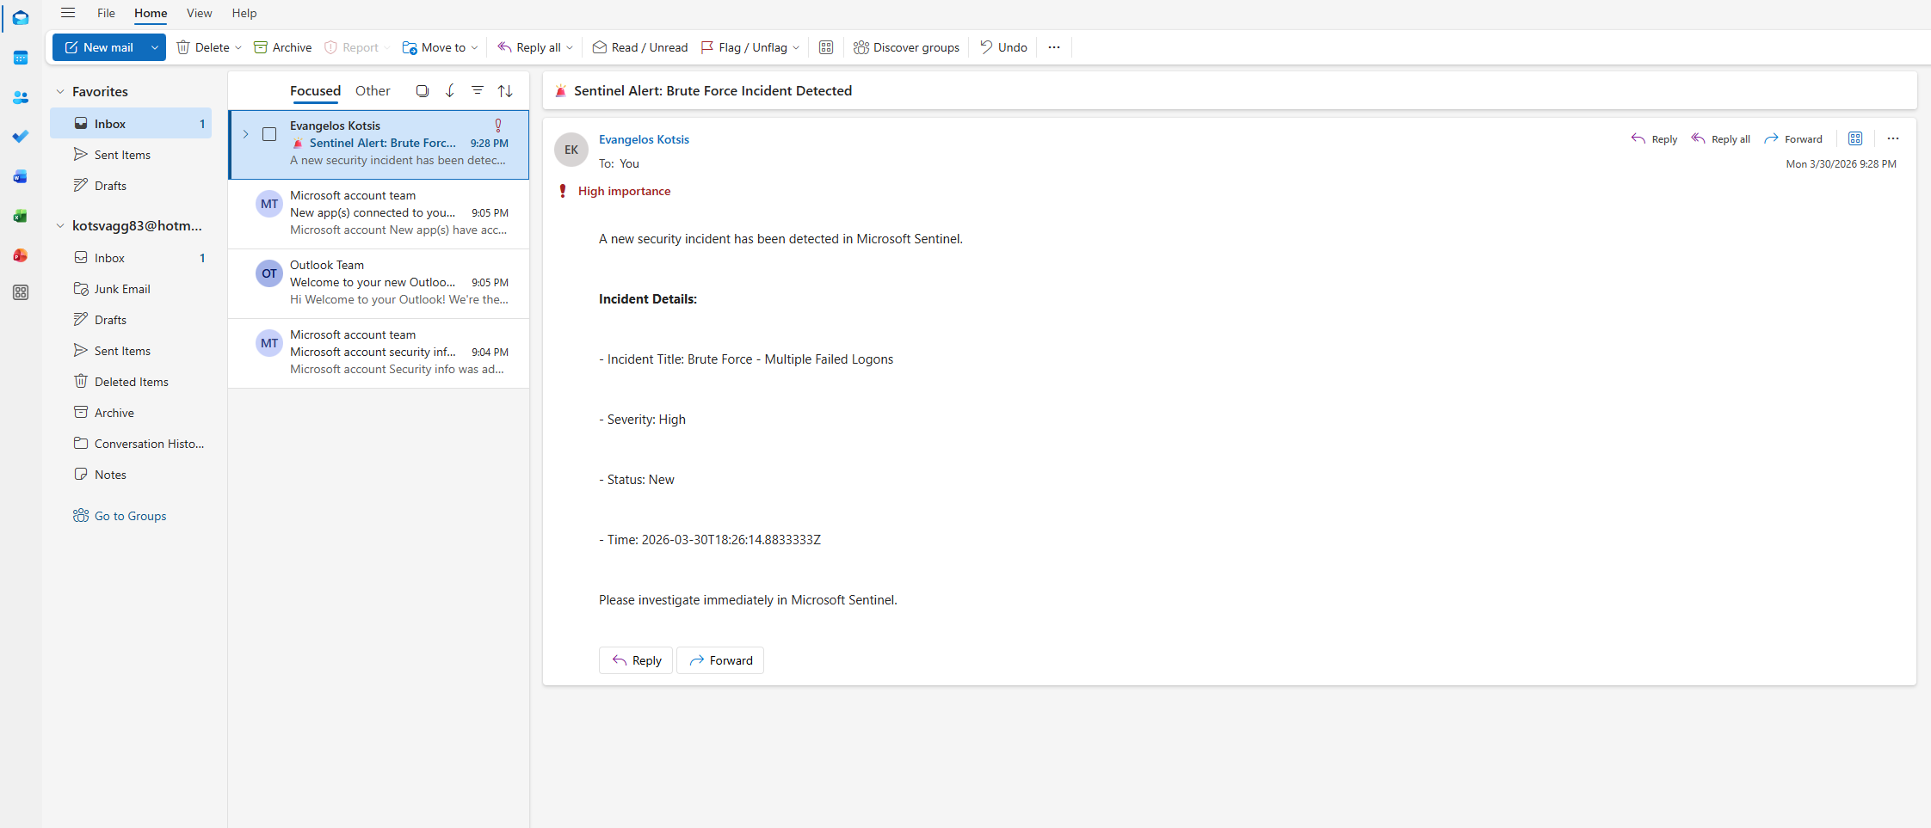Open Inbox under Favorites
The image size is (1931, 828).
point(131,124)
